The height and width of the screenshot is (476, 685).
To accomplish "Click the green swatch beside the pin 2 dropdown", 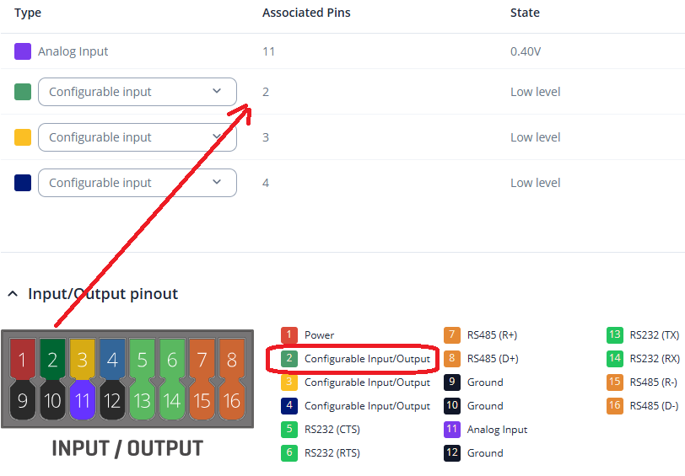I will click(x=23, y=92).
